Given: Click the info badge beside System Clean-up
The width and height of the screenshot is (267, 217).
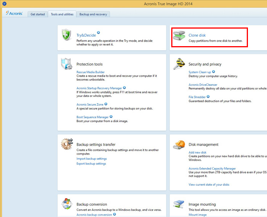Looking at the screenshot, I should pyautogui.click(x=214, y=72).
